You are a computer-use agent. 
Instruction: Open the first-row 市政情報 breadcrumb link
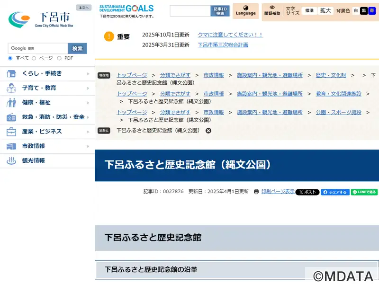pos(214,75)
